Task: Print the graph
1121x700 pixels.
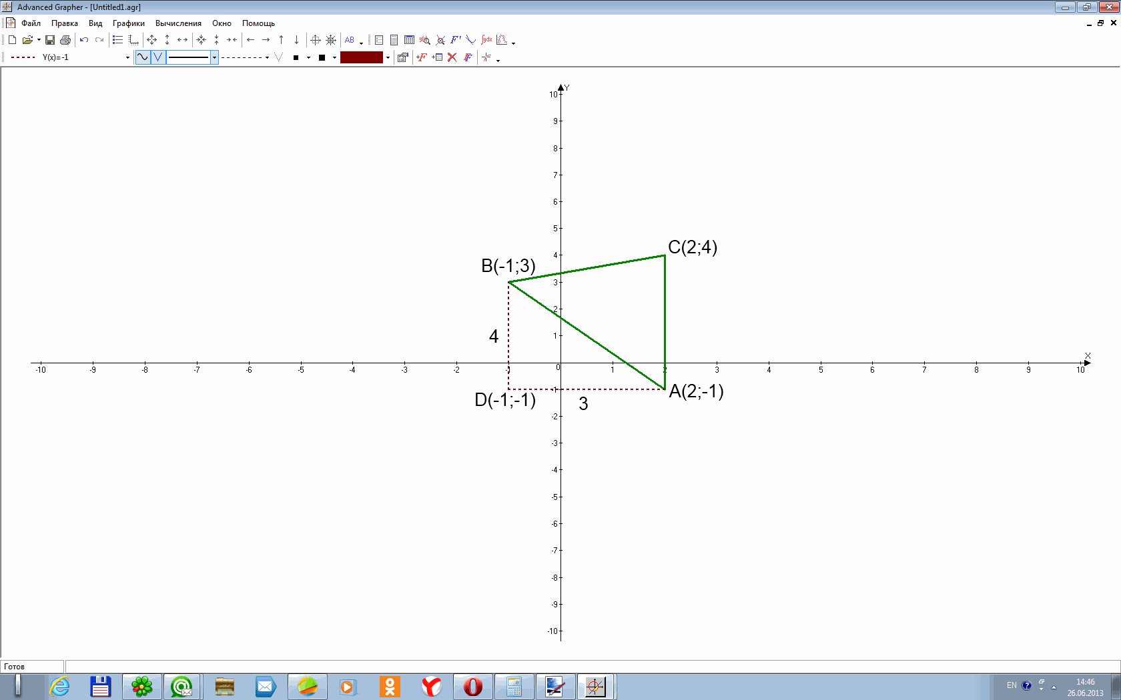Action: [65, 40]
